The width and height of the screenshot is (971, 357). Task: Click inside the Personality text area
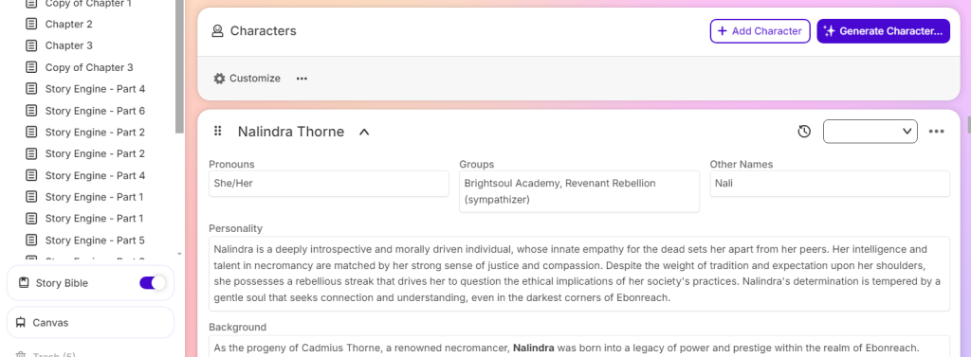point(579,274)
